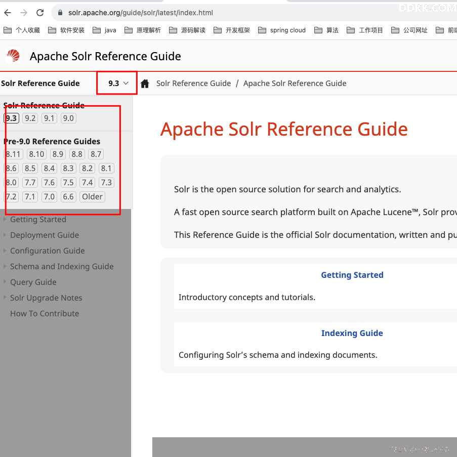457x457 pixels.
Task: Select version 7.2 guide
Action: [11, 197]
